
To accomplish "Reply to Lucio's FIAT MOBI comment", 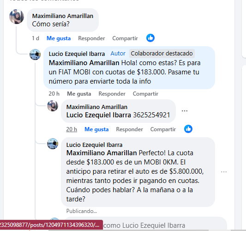I will pyautogui.click(x=112, y=94).
